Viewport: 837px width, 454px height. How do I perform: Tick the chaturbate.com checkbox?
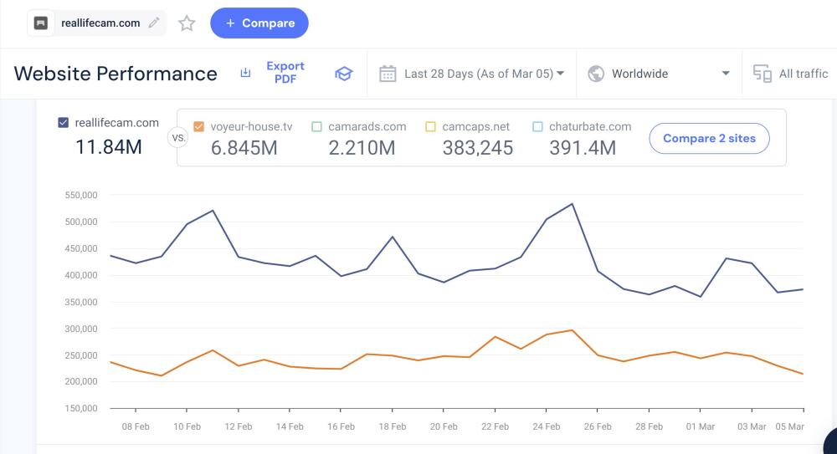coord(537,127)
